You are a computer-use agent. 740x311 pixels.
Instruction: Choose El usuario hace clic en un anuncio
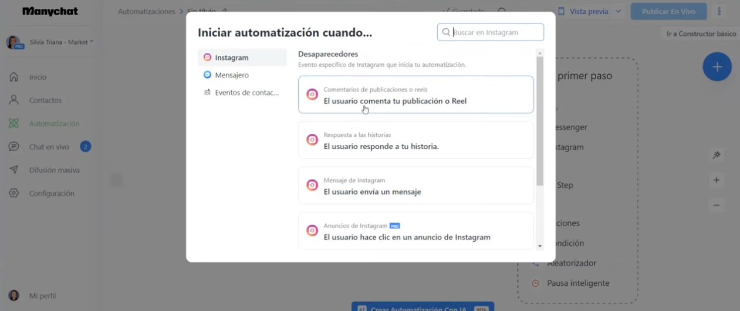point(416,231)
